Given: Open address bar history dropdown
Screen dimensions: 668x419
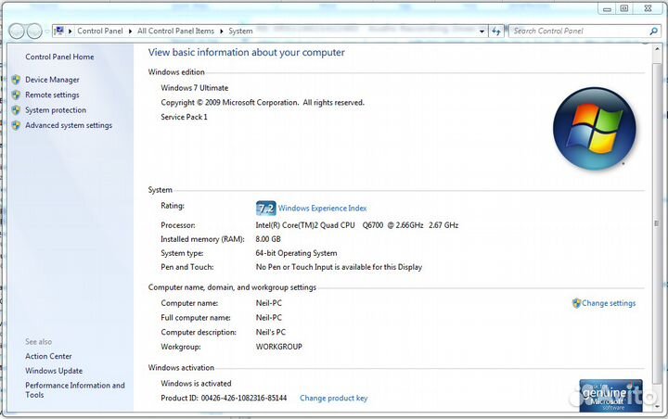Looking at the screenshot, I should [x=482, y=32].
